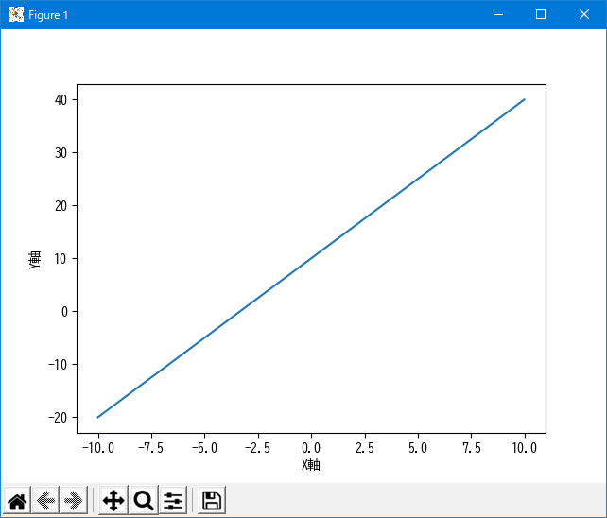This screenshot has width=607, height=518.
Task: Activate the Zoom to rectangle magnifier
Action: coord(144,500)
